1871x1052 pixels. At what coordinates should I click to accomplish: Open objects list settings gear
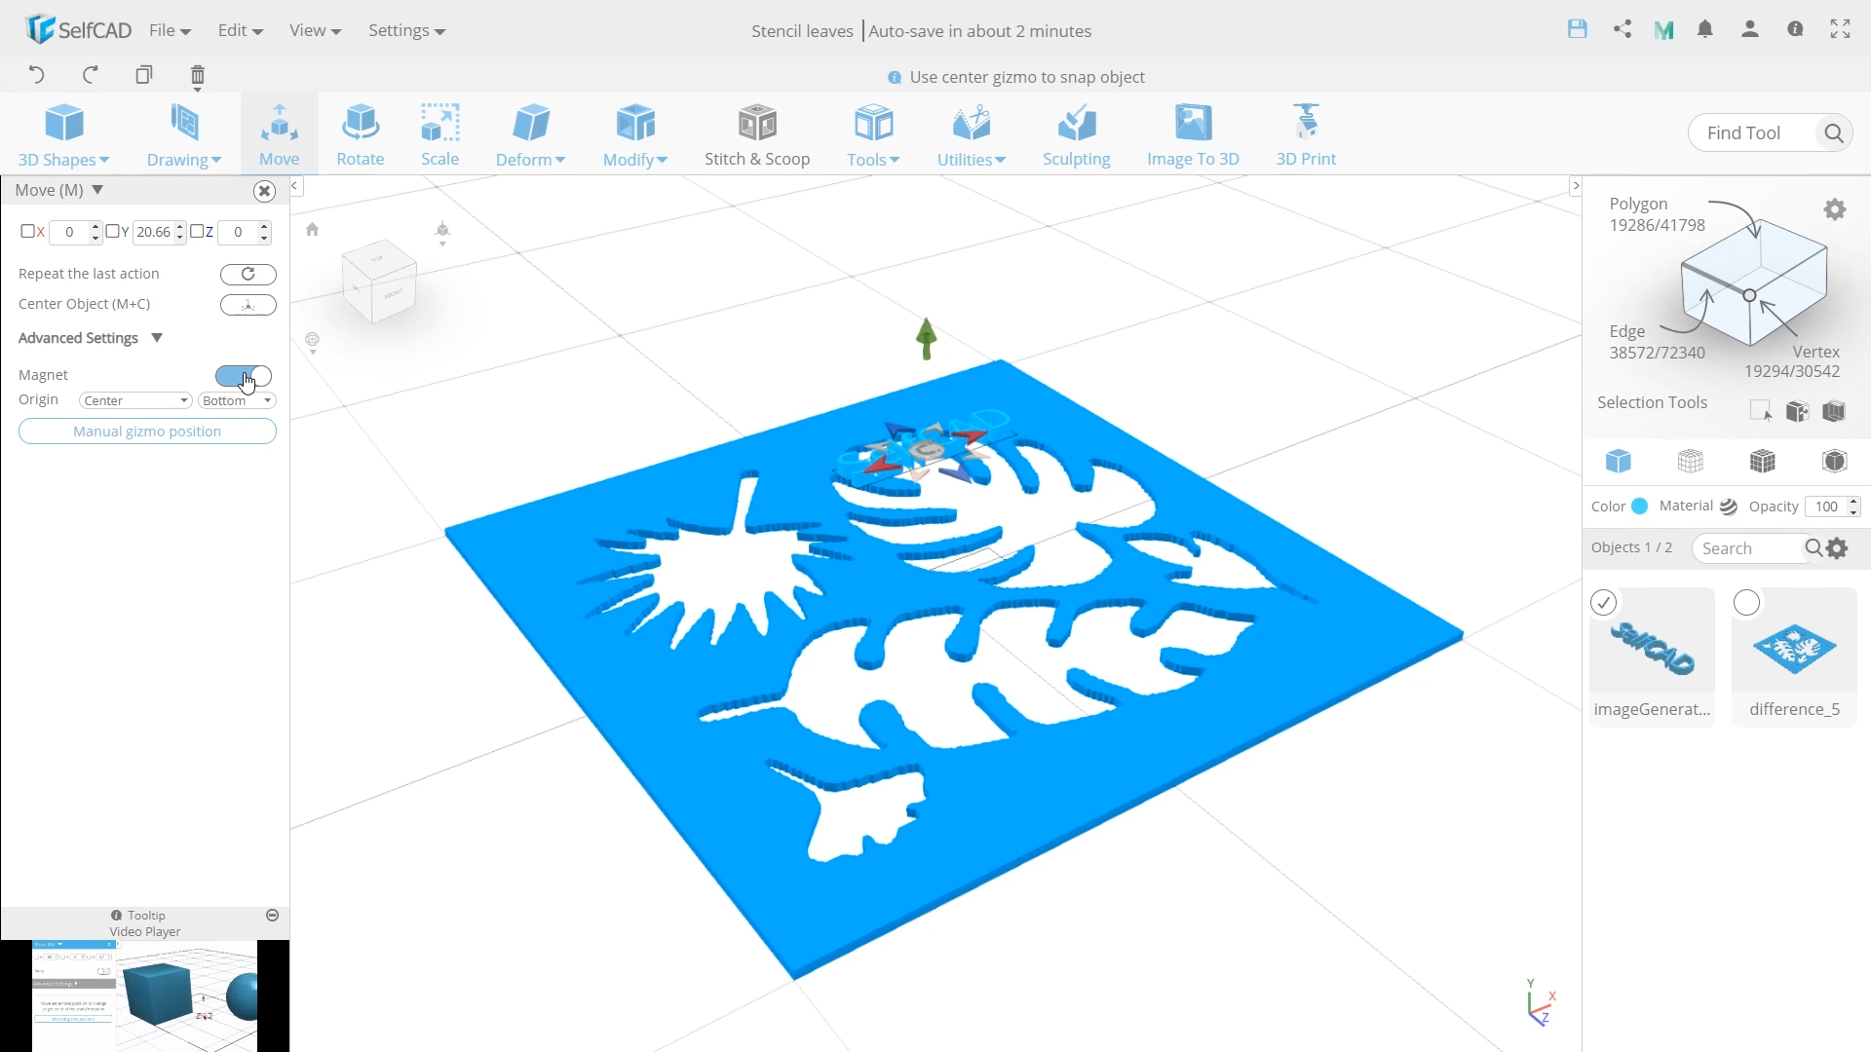1838,548
